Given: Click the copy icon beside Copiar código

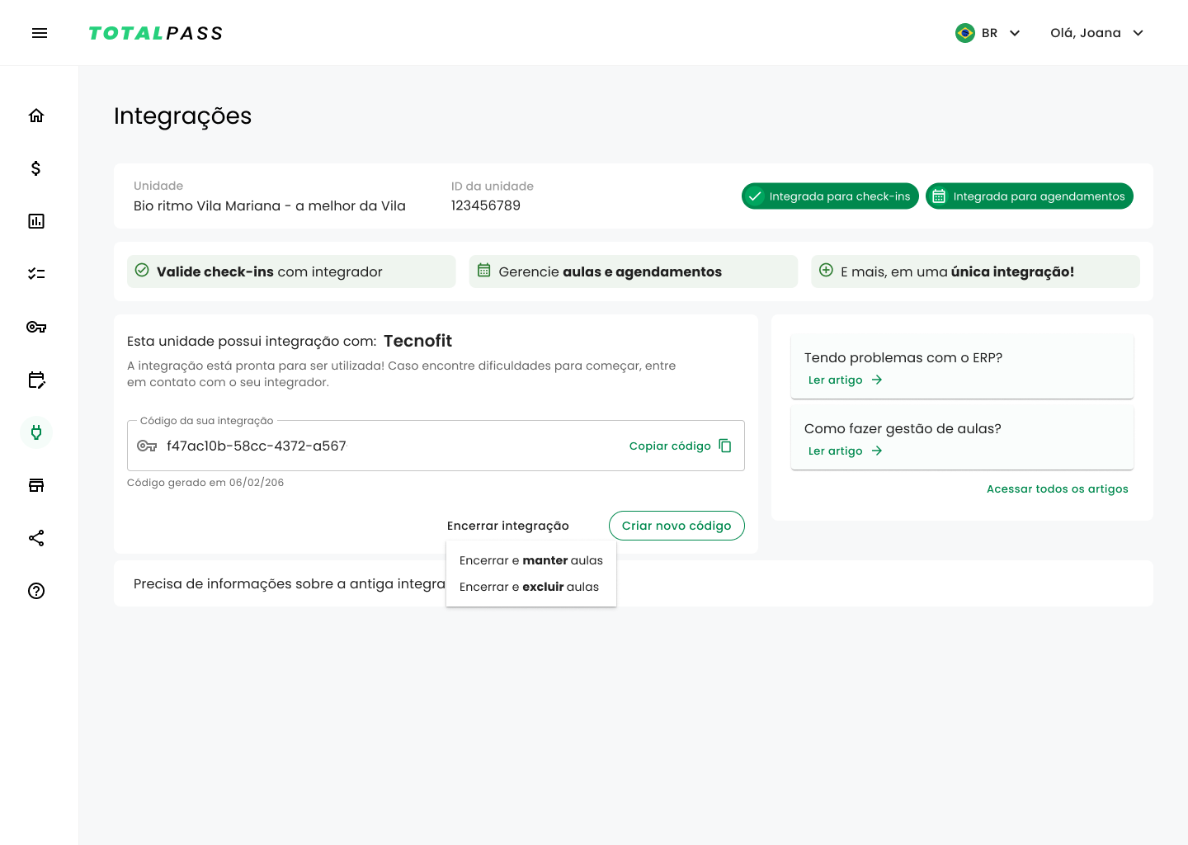Looking at the screenshot, I should [x=725, y=446].
